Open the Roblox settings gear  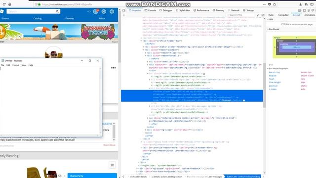point(112,11)
